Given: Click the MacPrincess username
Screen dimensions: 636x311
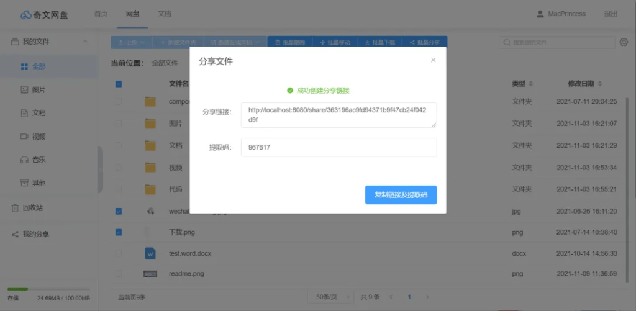Looking at the screenshot, I should [x=566, y=14].
